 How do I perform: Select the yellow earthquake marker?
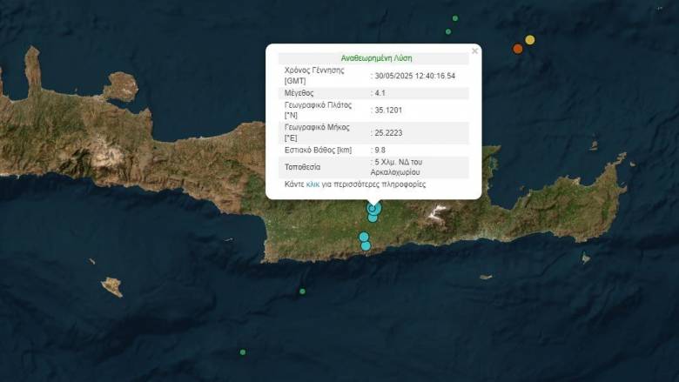(x=530, y=39)
